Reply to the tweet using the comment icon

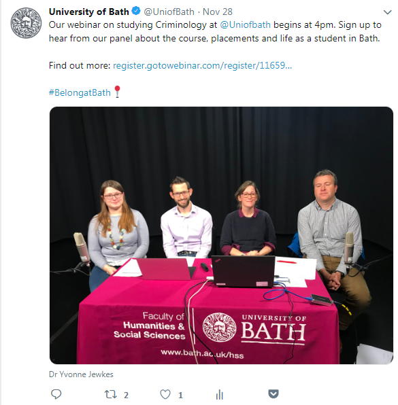(x=56, y=394)
